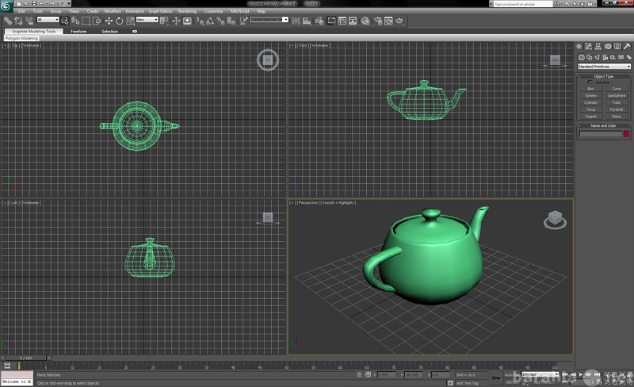This screenshot has width=634, height=387.
Task: Choose the Rectangular Selection Region tool
Action: point(86,21)
